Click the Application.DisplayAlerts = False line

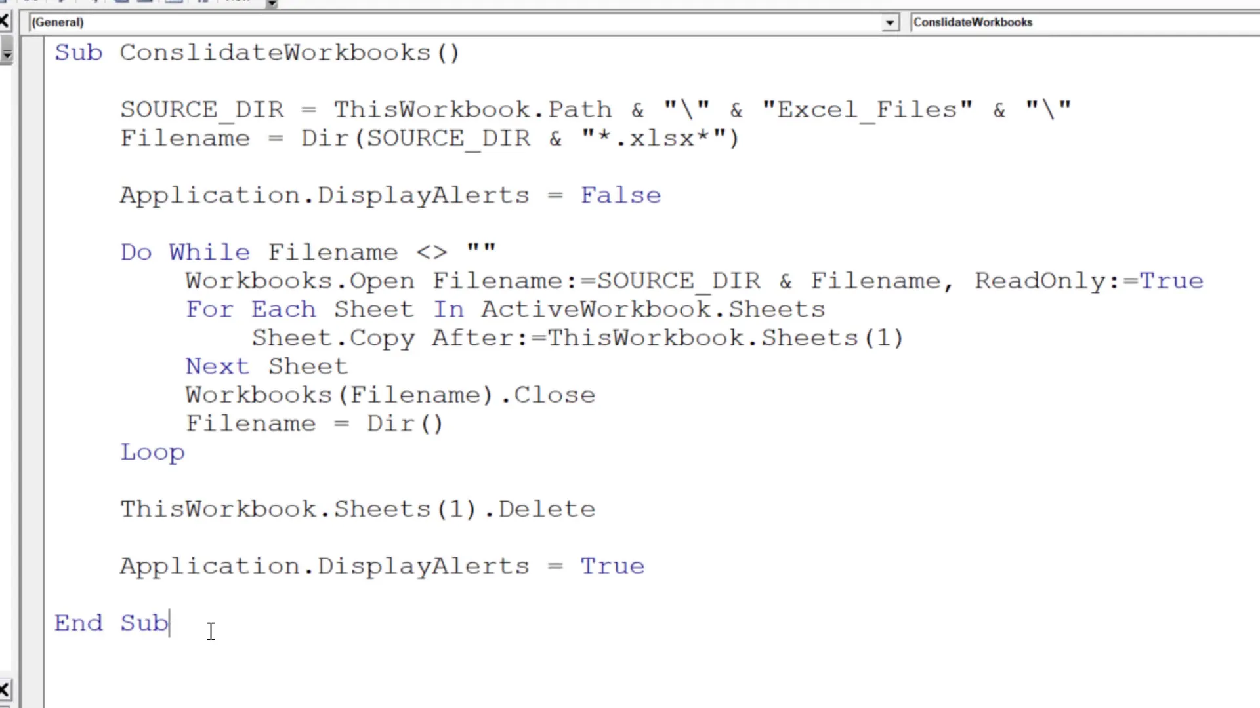[x=390, y=195]
